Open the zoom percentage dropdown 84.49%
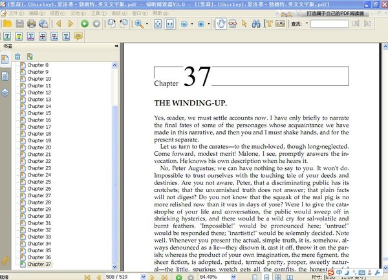Screen dimensions: 388x280 (x=233, y=277)
